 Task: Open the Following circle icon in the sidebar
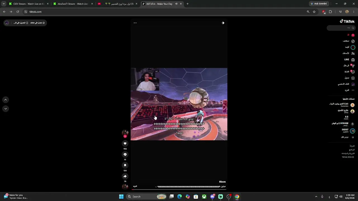[x=353, y=47]
